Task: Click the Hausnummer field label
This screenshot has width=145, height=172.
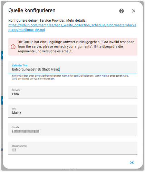Action: coord(20,146)
